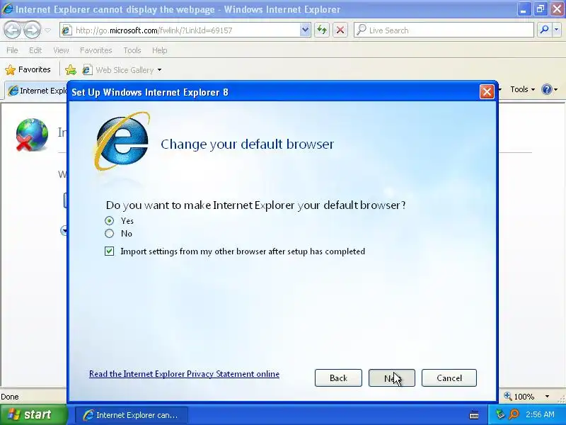Open the Tools menu in menu bar

(x=132, y=50)
